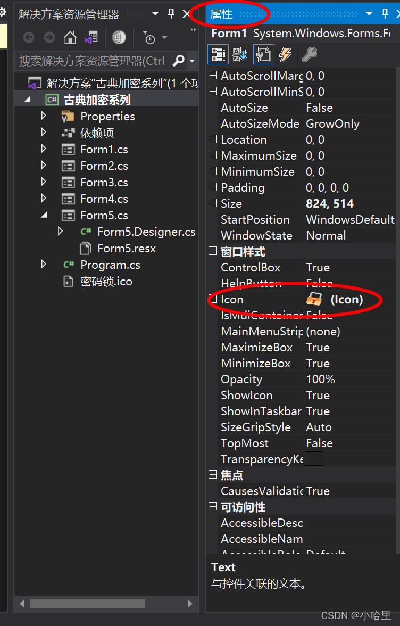This screenshot has height=626, width=400.
Task: Expand the Location property
Action: pyautogui.click(x=213, y=139)
